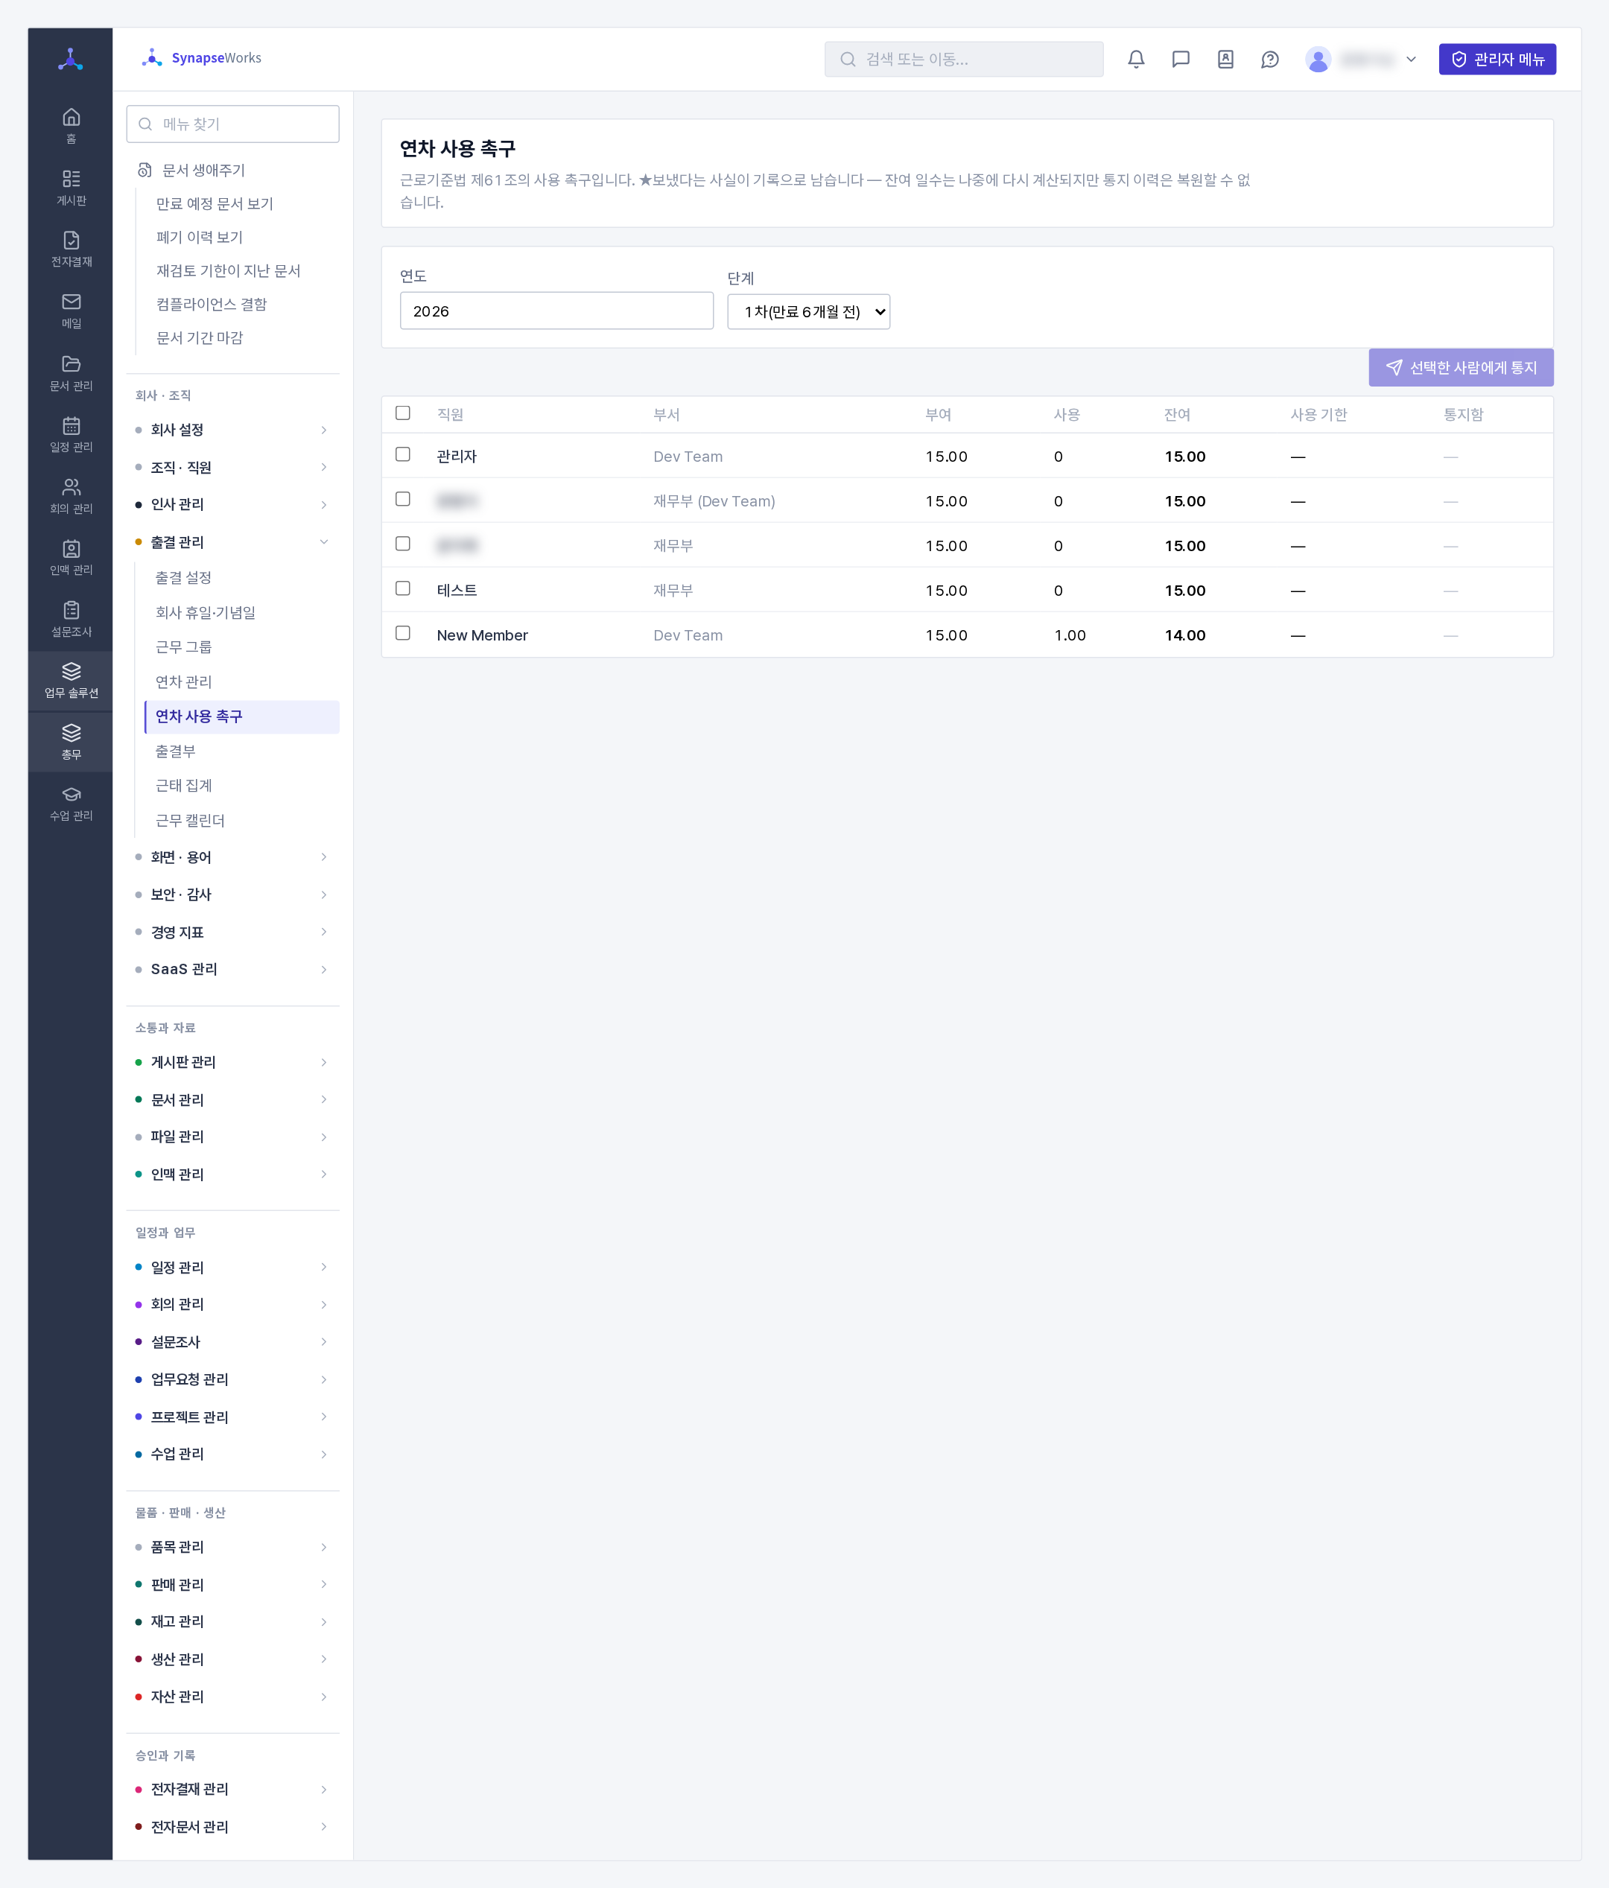Open the notifications bell icon

tap(1136, 60)
